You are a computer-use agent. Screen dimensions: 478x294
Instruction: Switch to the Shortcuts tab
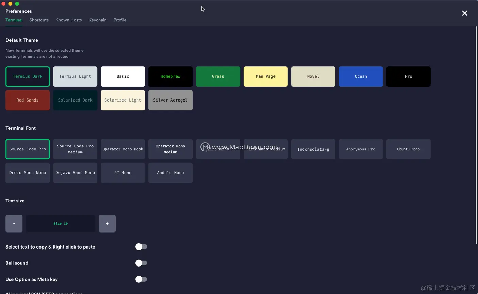point(39,20)
